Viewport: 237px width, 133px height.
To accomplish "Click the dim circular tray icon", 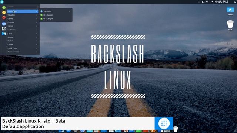I will (x=199, y=2).
